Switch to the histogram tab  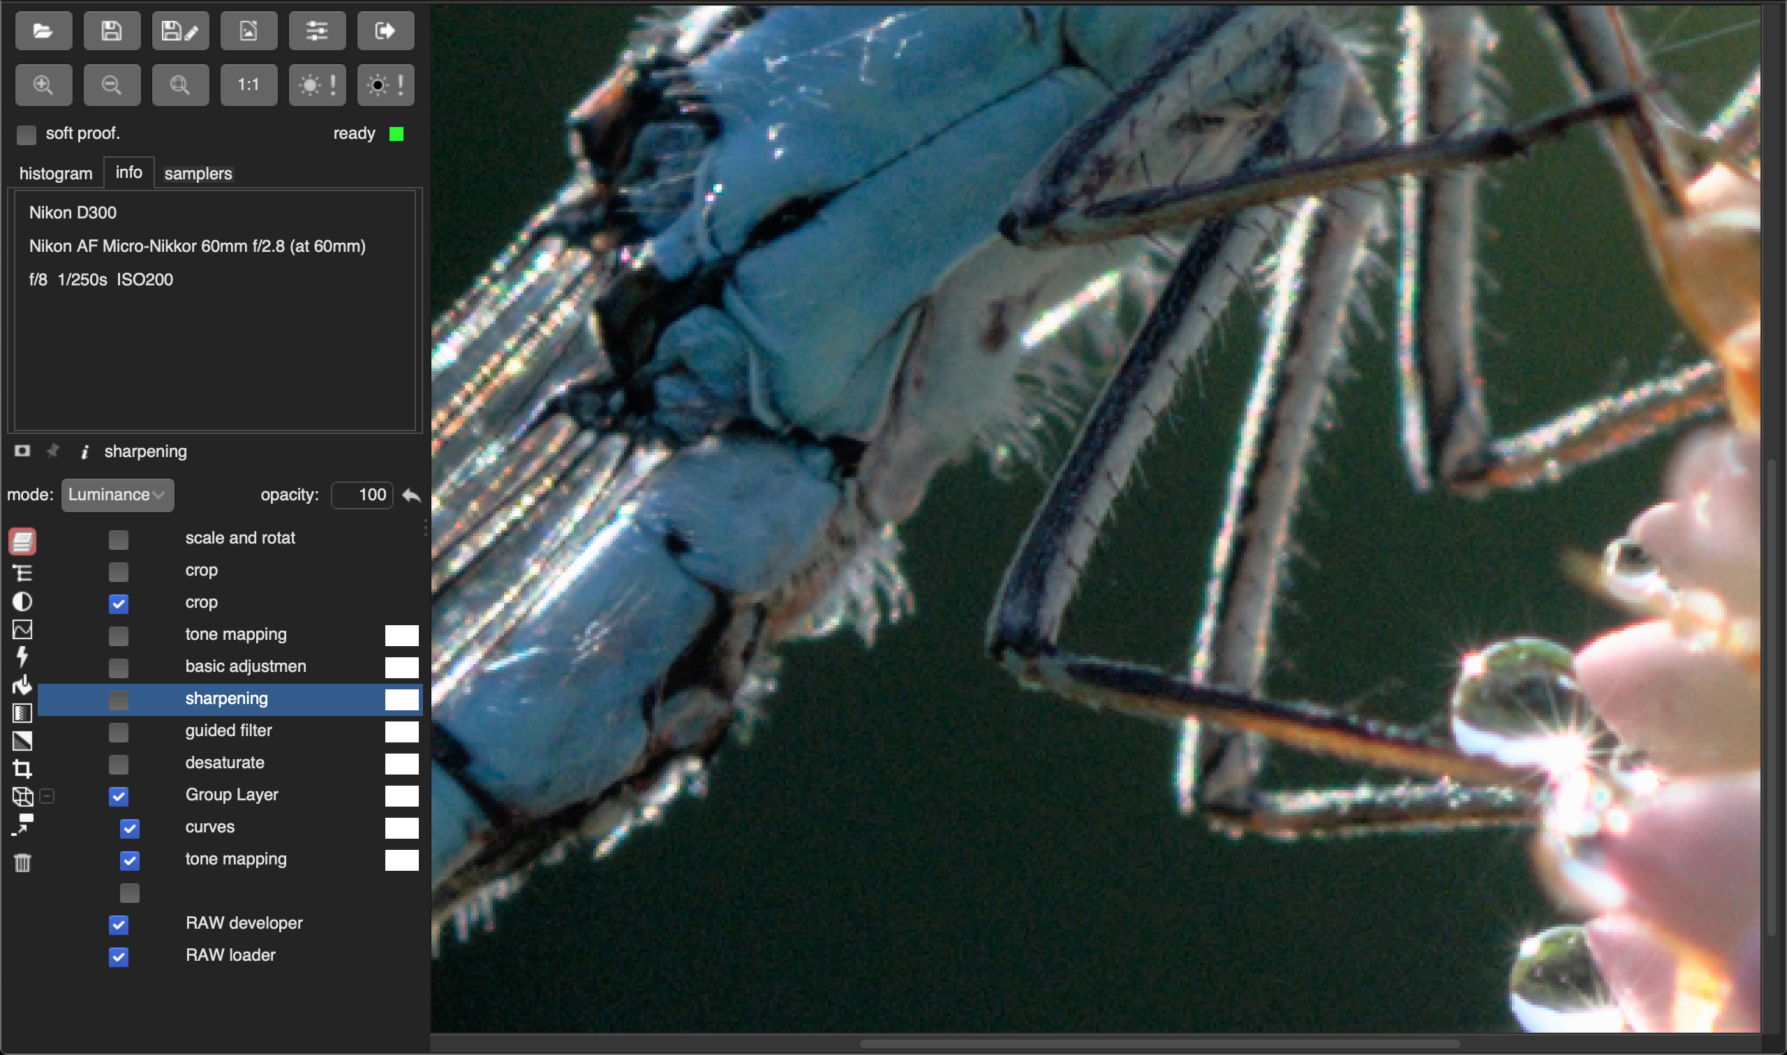(x=55, y=174)
